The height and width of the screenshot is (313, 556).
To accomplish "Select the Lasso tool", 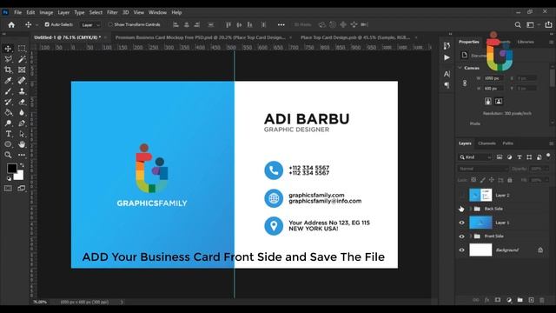I will [x=8, y=59].
